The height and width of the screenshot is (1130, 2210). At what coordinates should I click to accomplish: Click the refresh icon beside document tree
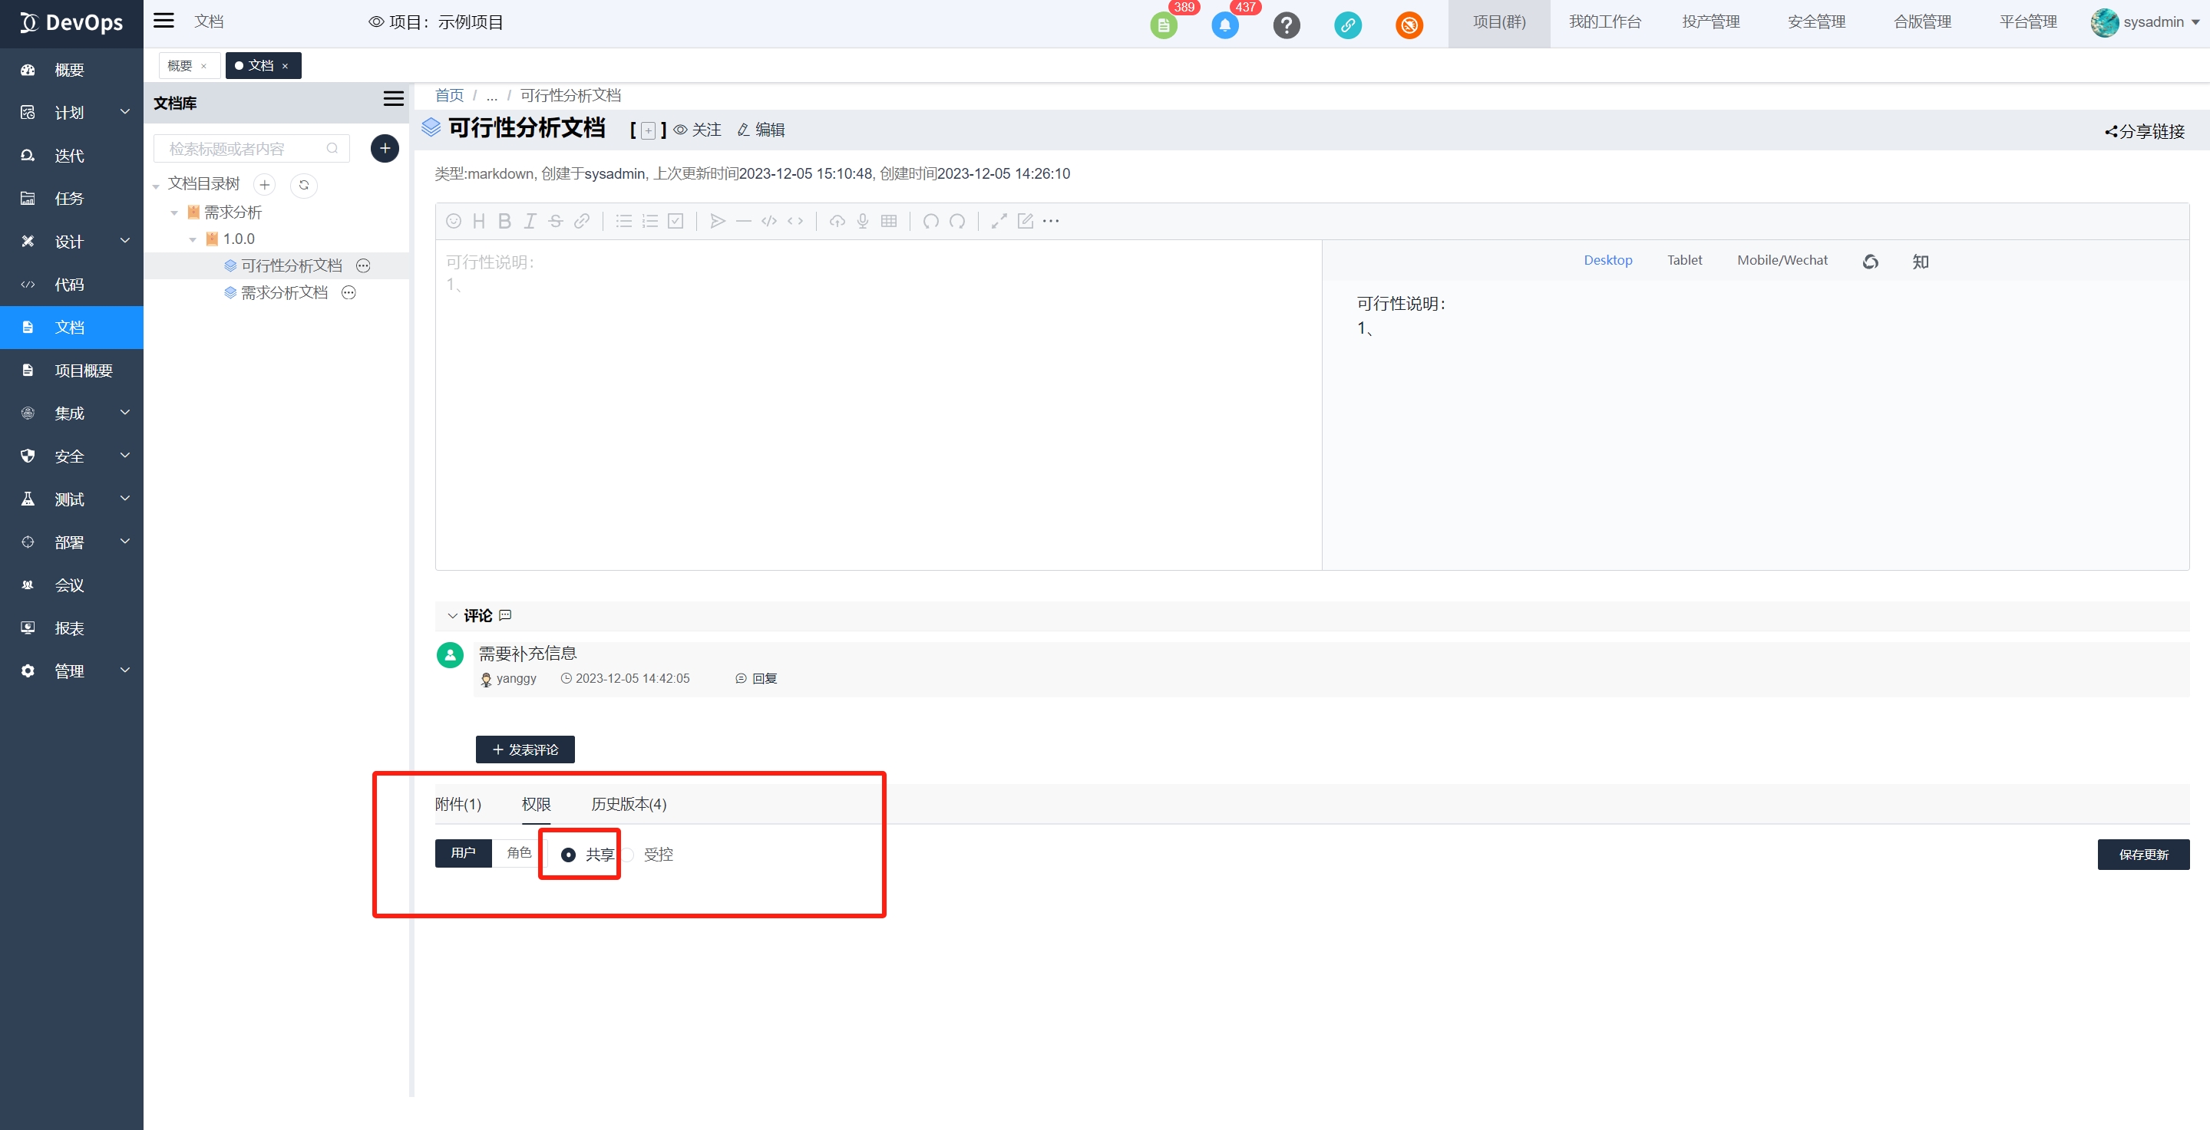pos(304,185)
